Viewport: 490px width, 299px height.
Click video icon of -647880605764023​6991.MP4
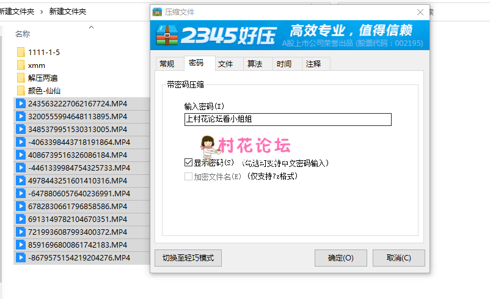(21, 193)
